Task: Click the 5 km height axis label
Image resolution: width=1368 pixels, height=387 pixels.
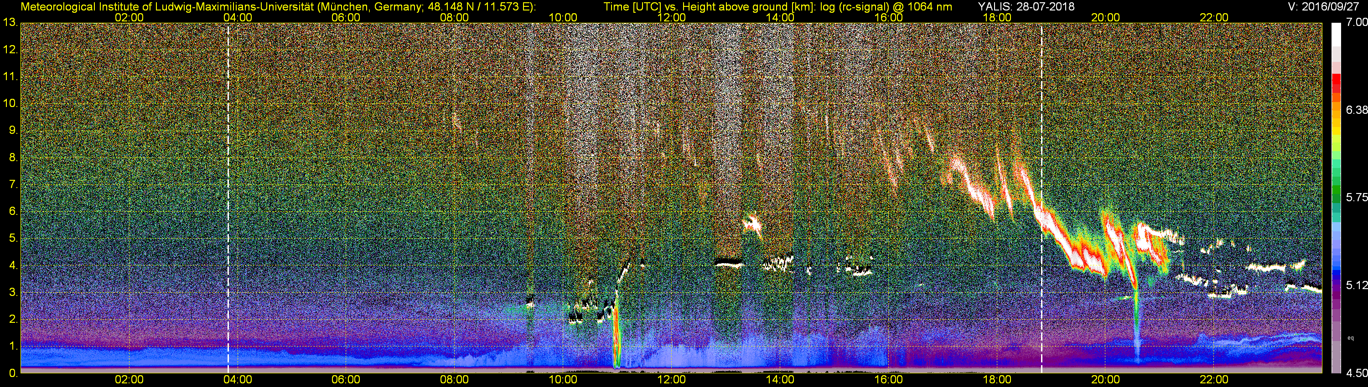Action: click(13, 239)
